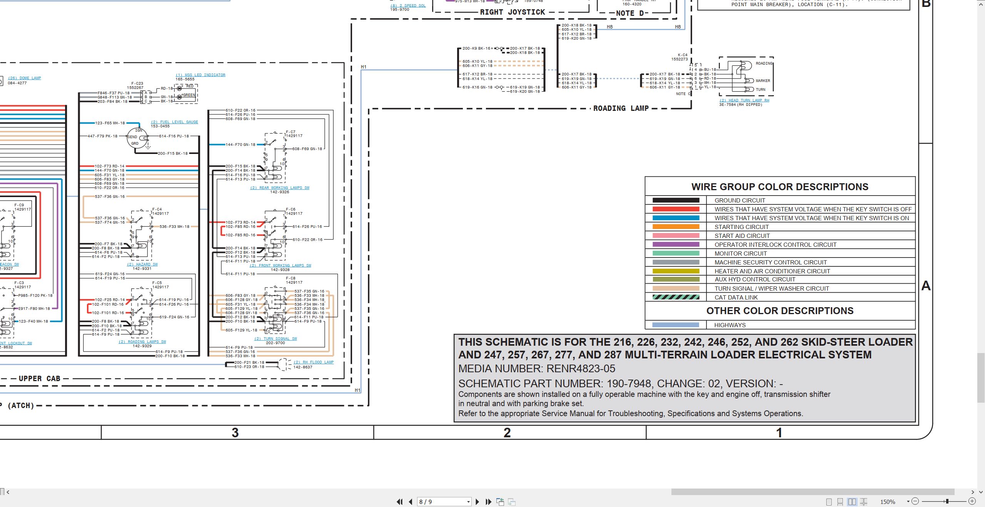Click the STARTING CIRCUIT orange swatch
The width and height of the screenshot is (985, 507).
pyautogui.click(x=676, y=227)
